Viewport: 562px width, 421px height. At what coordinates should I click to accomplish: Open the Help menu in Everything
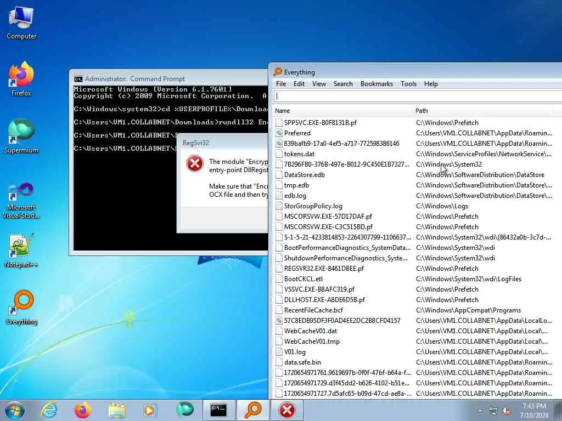[431, 84]
